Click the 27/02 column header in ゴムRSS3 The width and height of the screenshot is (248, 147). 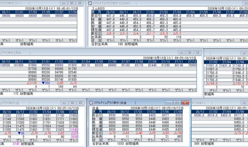click(164, 12)
